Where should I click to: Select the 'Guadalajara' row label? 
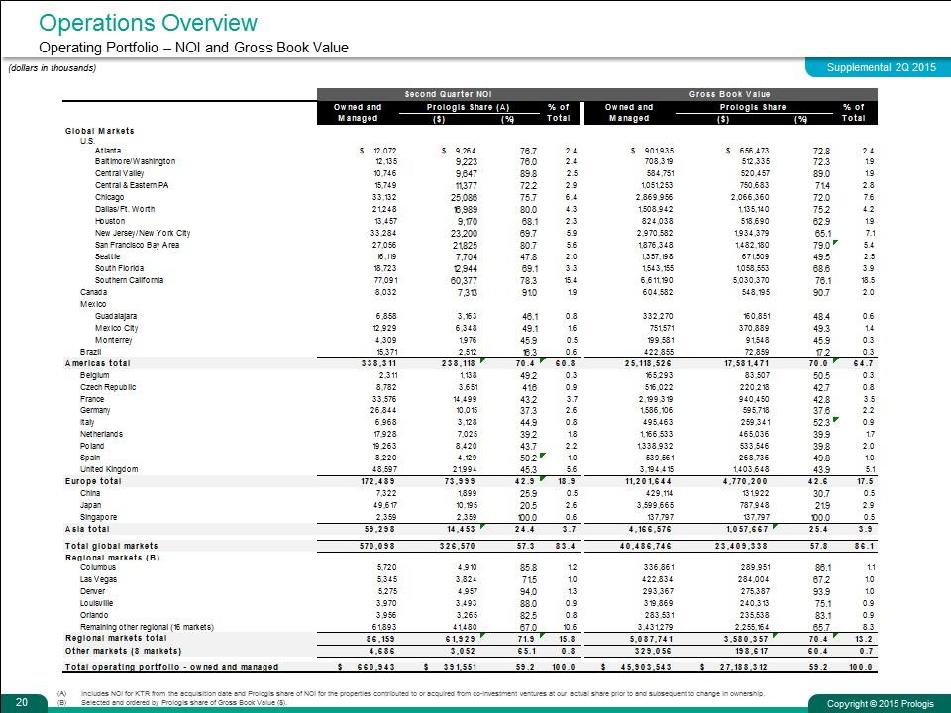pos(116,316)
